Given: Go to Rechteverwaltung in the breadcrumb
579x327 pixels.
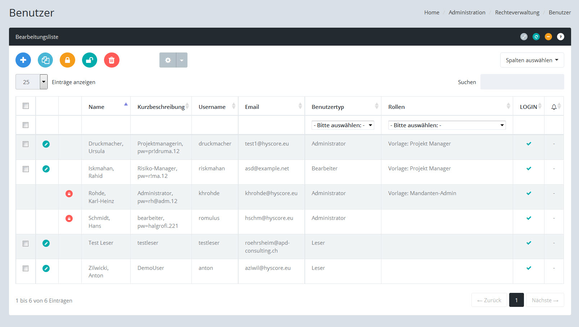Looking at the screenshot, I should pos(517,13).
